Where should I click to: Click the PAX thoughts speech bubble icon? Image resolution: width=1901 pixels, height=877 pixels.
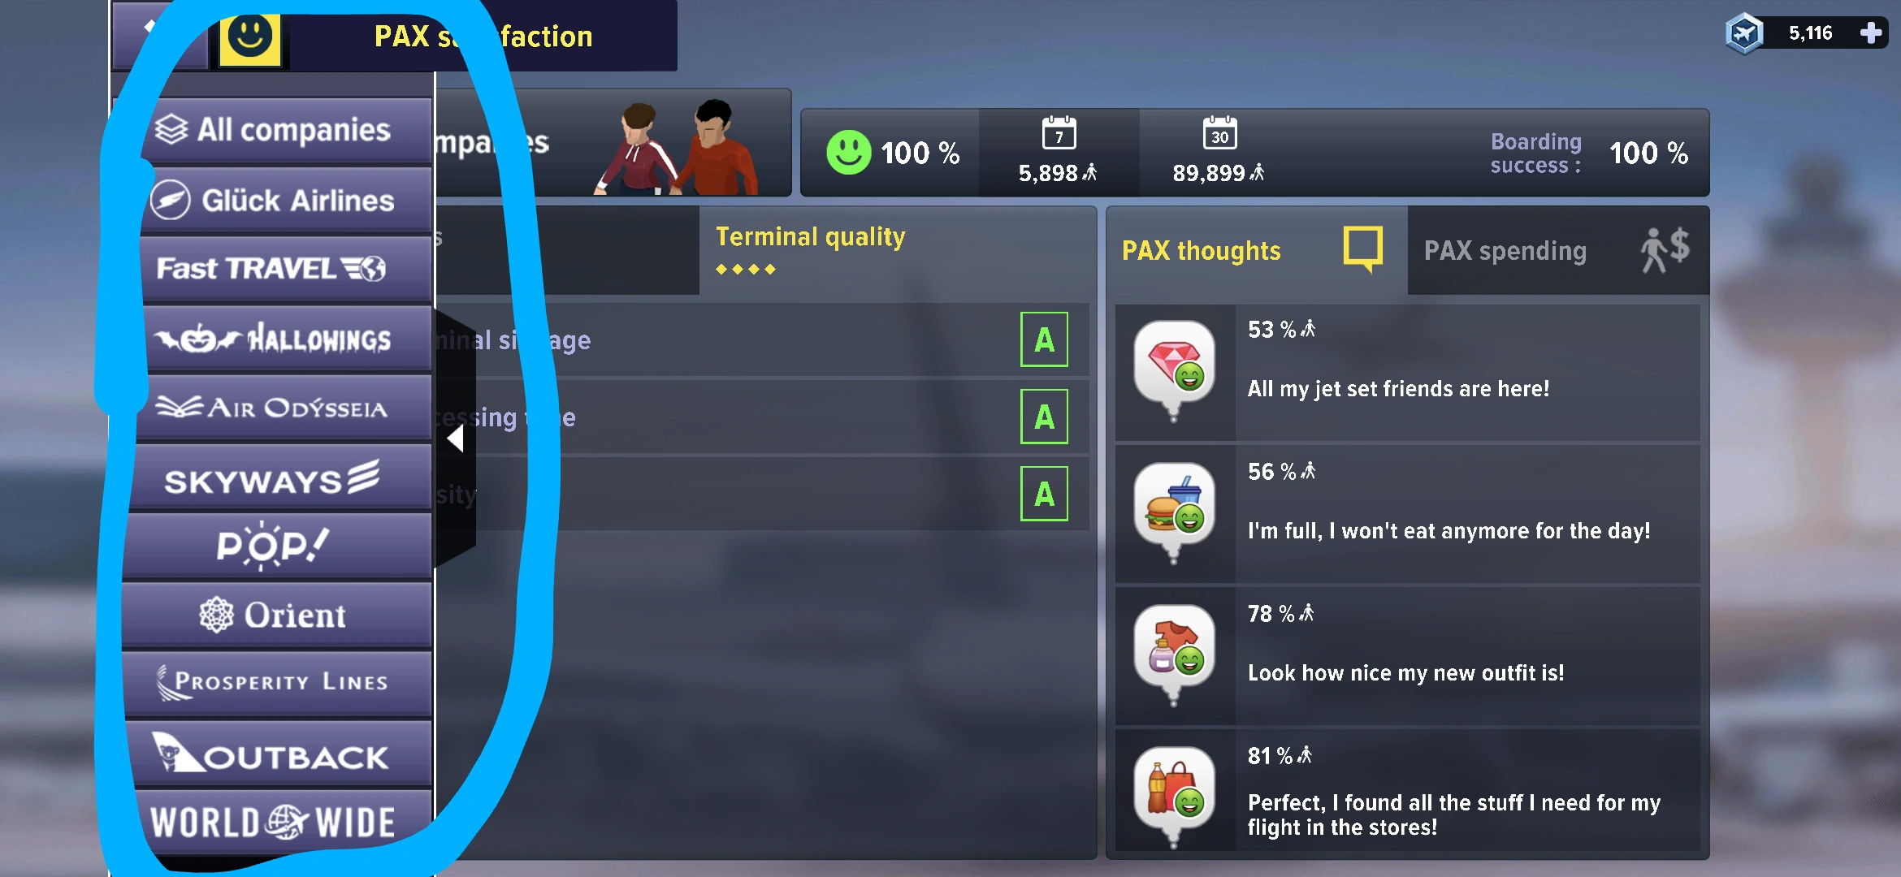pyautogui.click(x=1363, y=248)
